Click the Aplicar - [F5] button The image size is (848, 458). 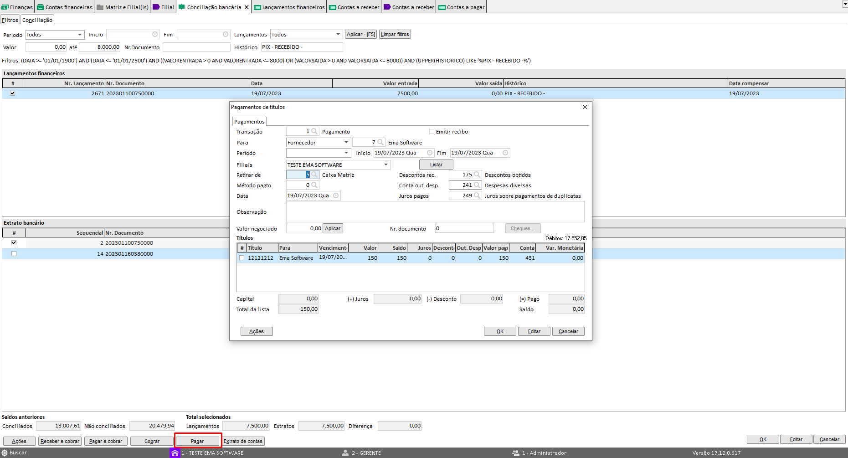click(x=361, y=34)
